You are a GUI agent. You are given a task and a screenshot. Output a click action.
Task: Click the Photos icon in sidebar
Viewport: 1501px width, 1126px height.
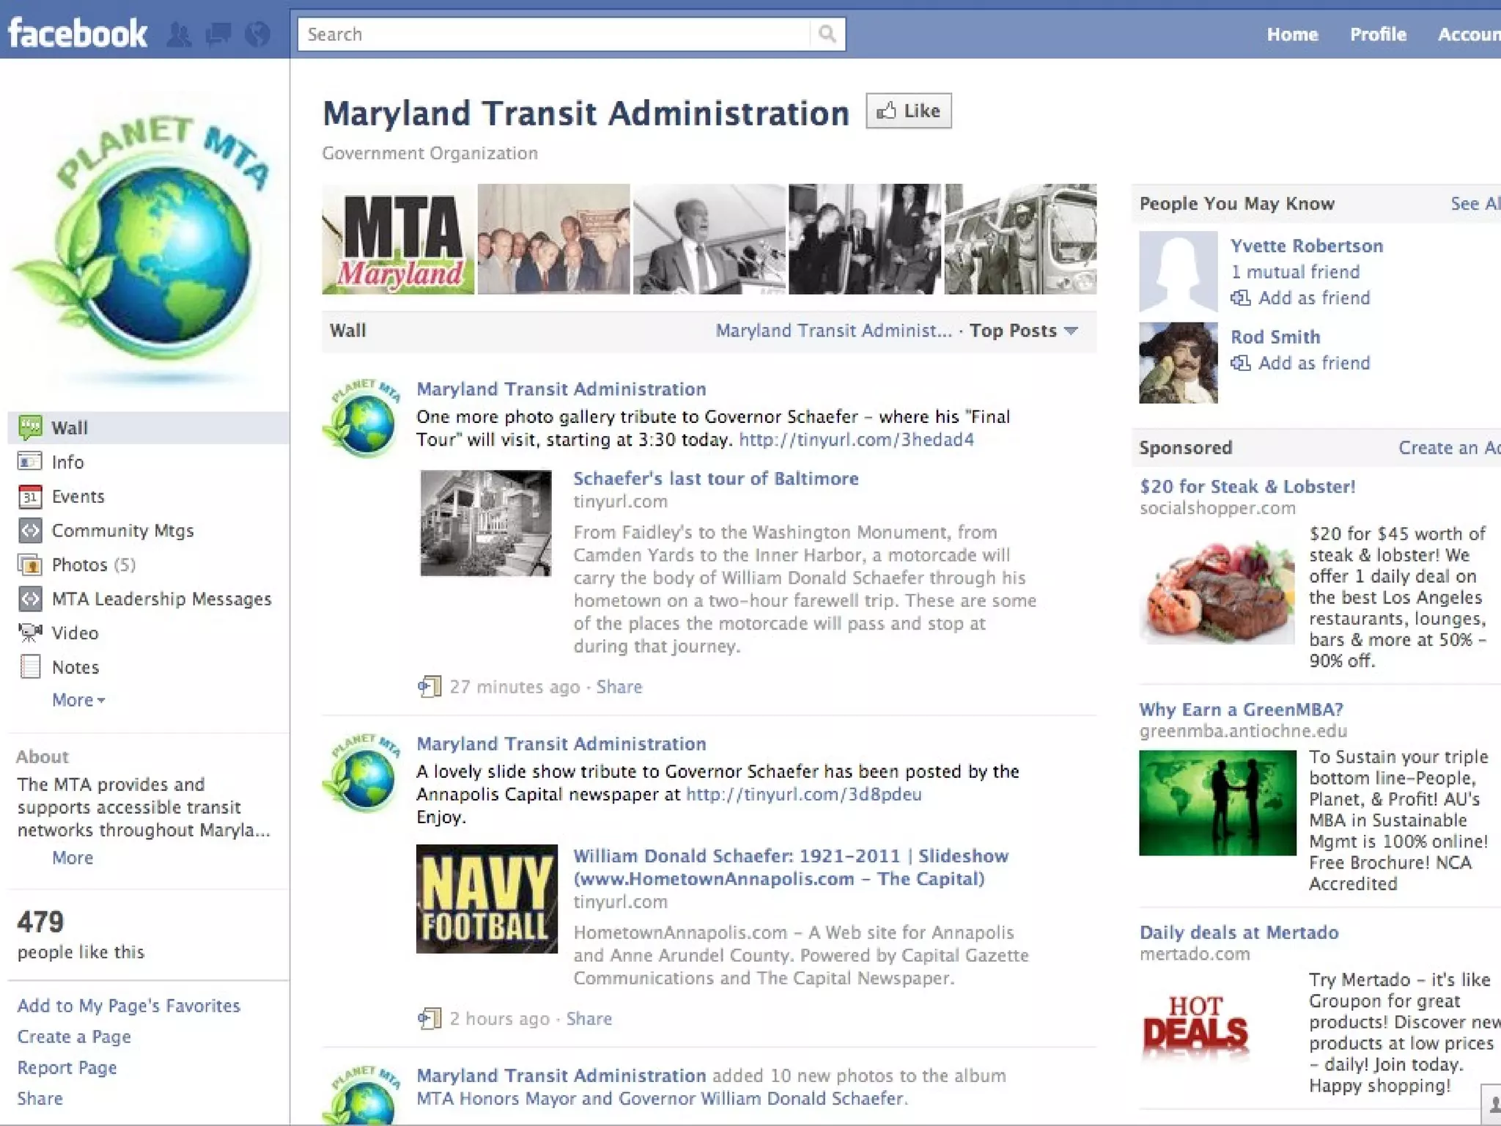tap(30, 565)
